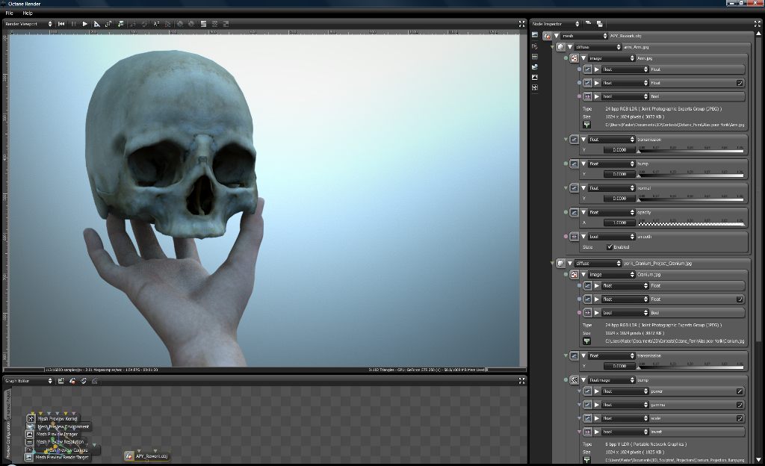Click the play render button
The height and width of the screenshot is (466, 765).
click(x=85, y=24)
